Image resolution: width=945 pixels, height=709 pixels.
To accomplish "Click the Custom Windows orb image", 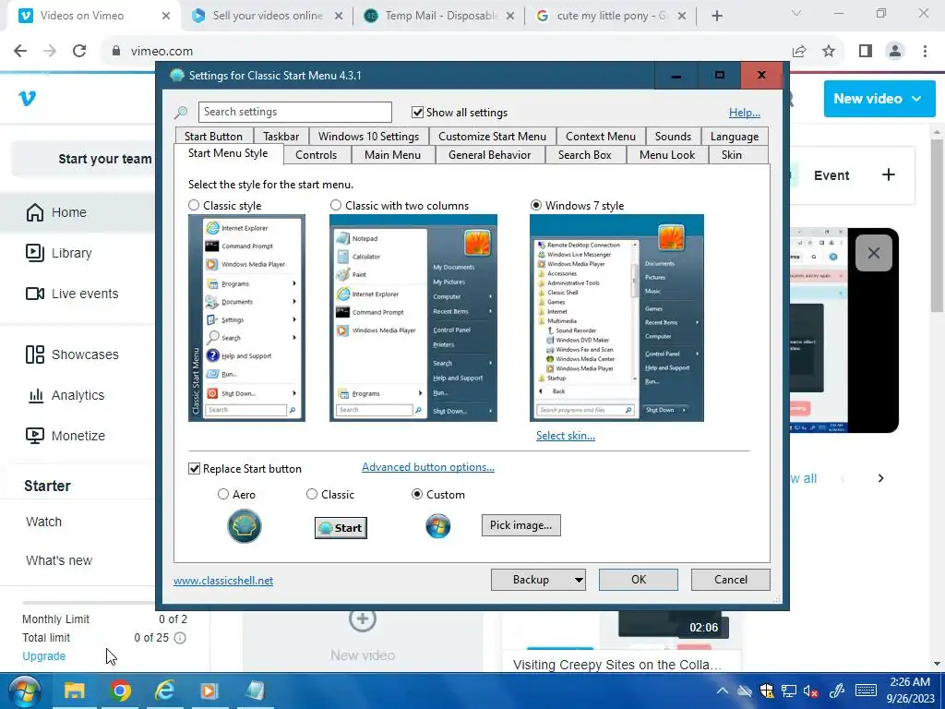I will (437, 525).
